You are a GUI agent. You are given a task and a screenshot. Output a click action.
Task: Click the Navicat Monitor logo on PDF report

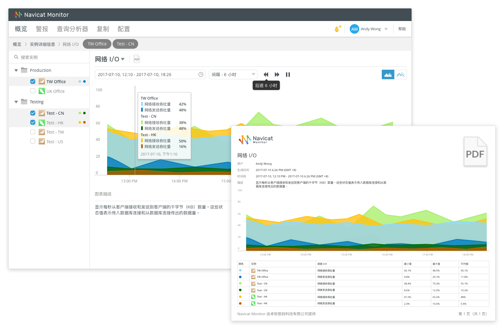pos(255,140)
